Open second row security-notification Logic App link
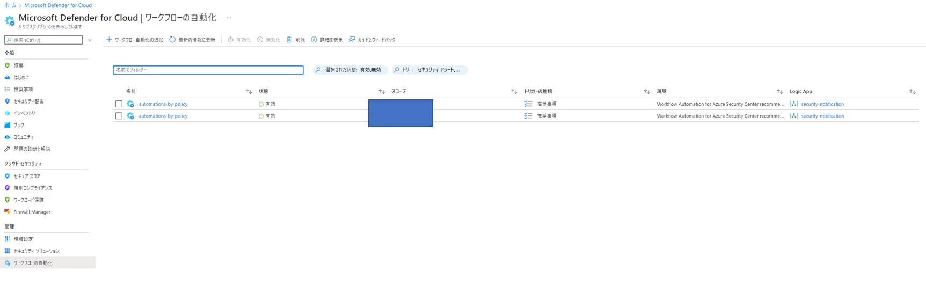The width and height of the screenshot is (926, 286). click(822, 116)
